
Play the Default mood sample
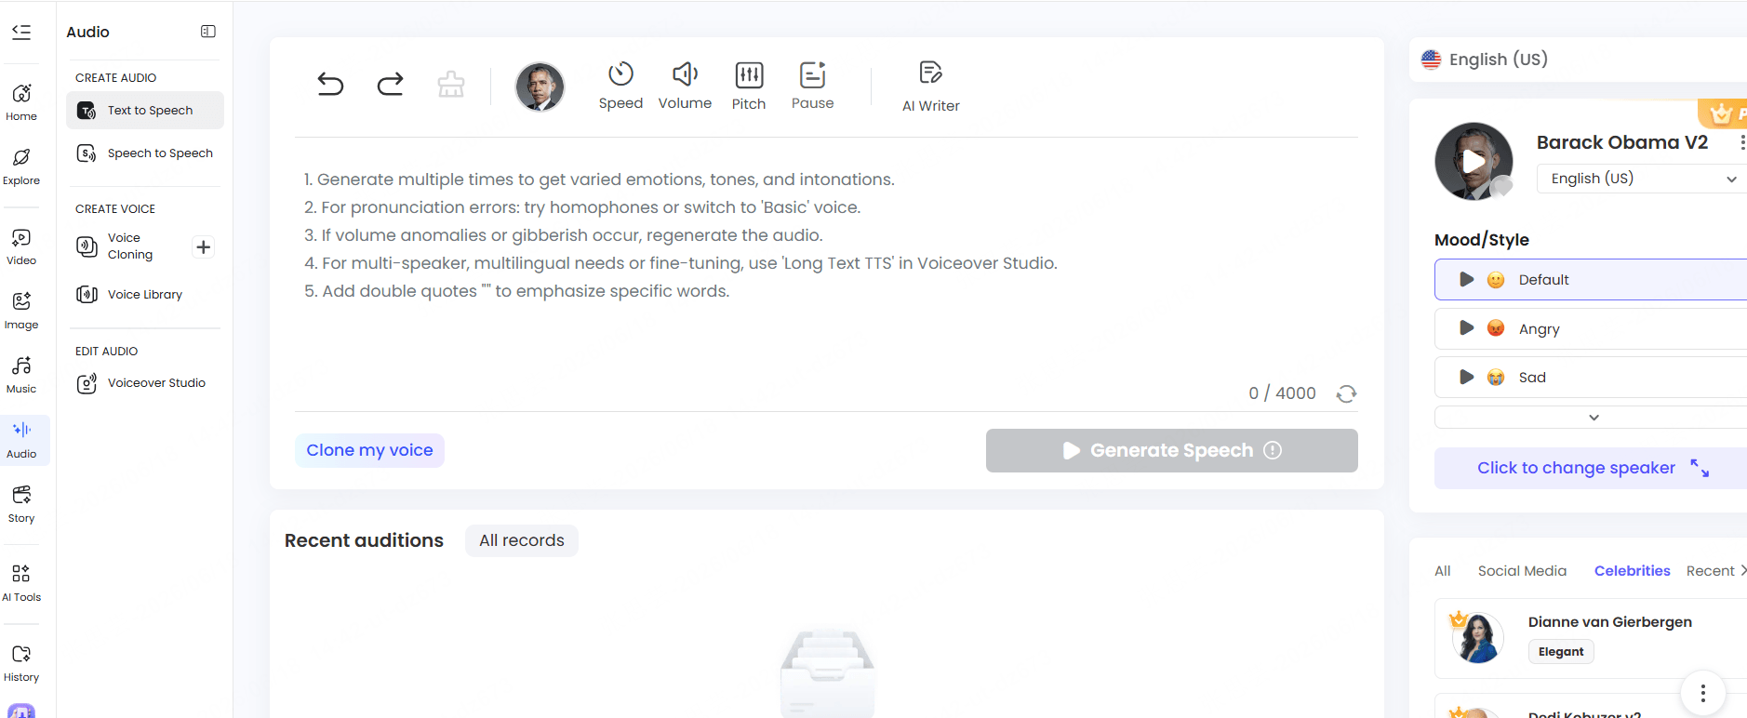coord(1467,280)
